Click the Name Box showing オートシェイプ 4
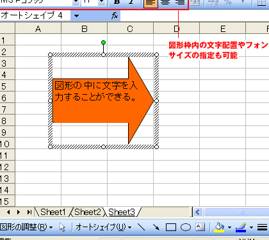This screenshot has height=240, width=269. (x=35, y=15)
